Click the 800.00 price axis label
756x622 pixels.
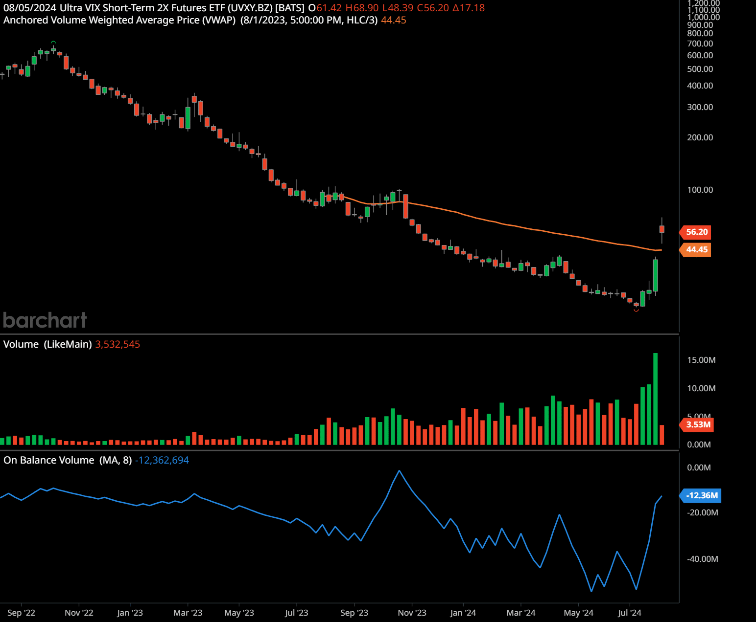click(x=700, y=33)
